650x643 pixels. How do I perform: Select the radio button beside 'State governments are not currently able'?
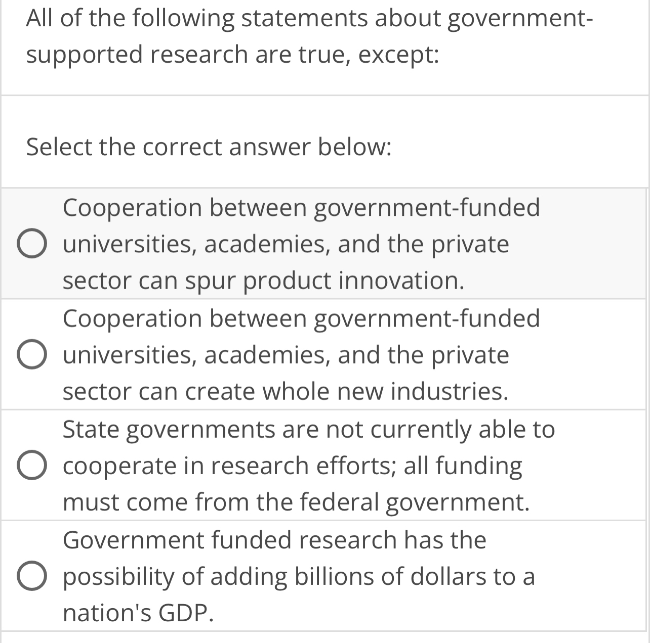pos(32,465)
